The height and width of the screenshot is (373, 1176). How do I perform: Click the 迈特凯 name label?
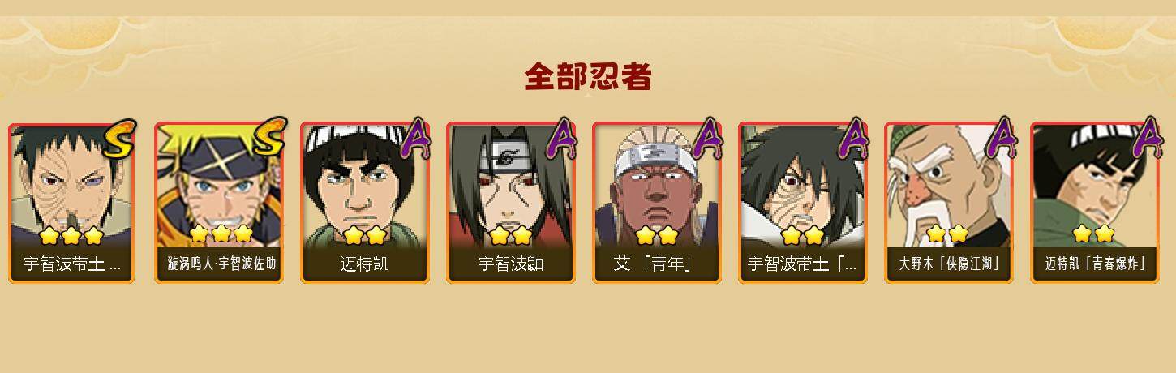[365, 264]
